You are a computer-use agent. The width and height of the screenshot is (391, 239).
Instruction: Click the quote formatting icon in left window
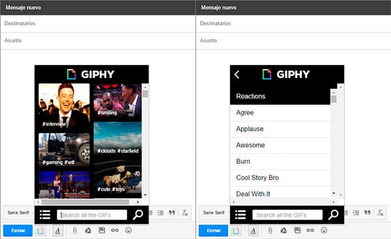point(172,212)
